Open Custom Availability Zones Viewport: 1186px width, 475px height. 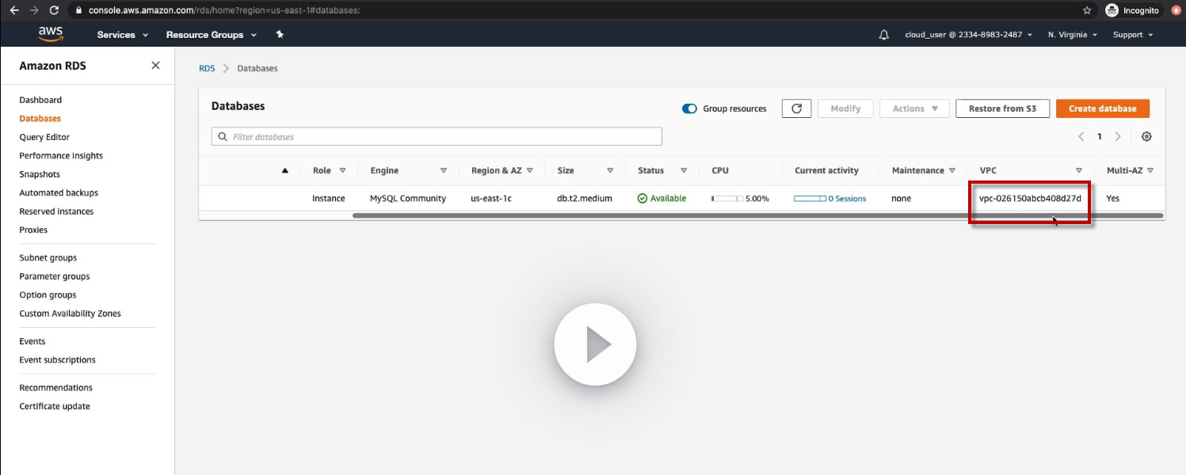pyautogui.click(x=71, y=313)
